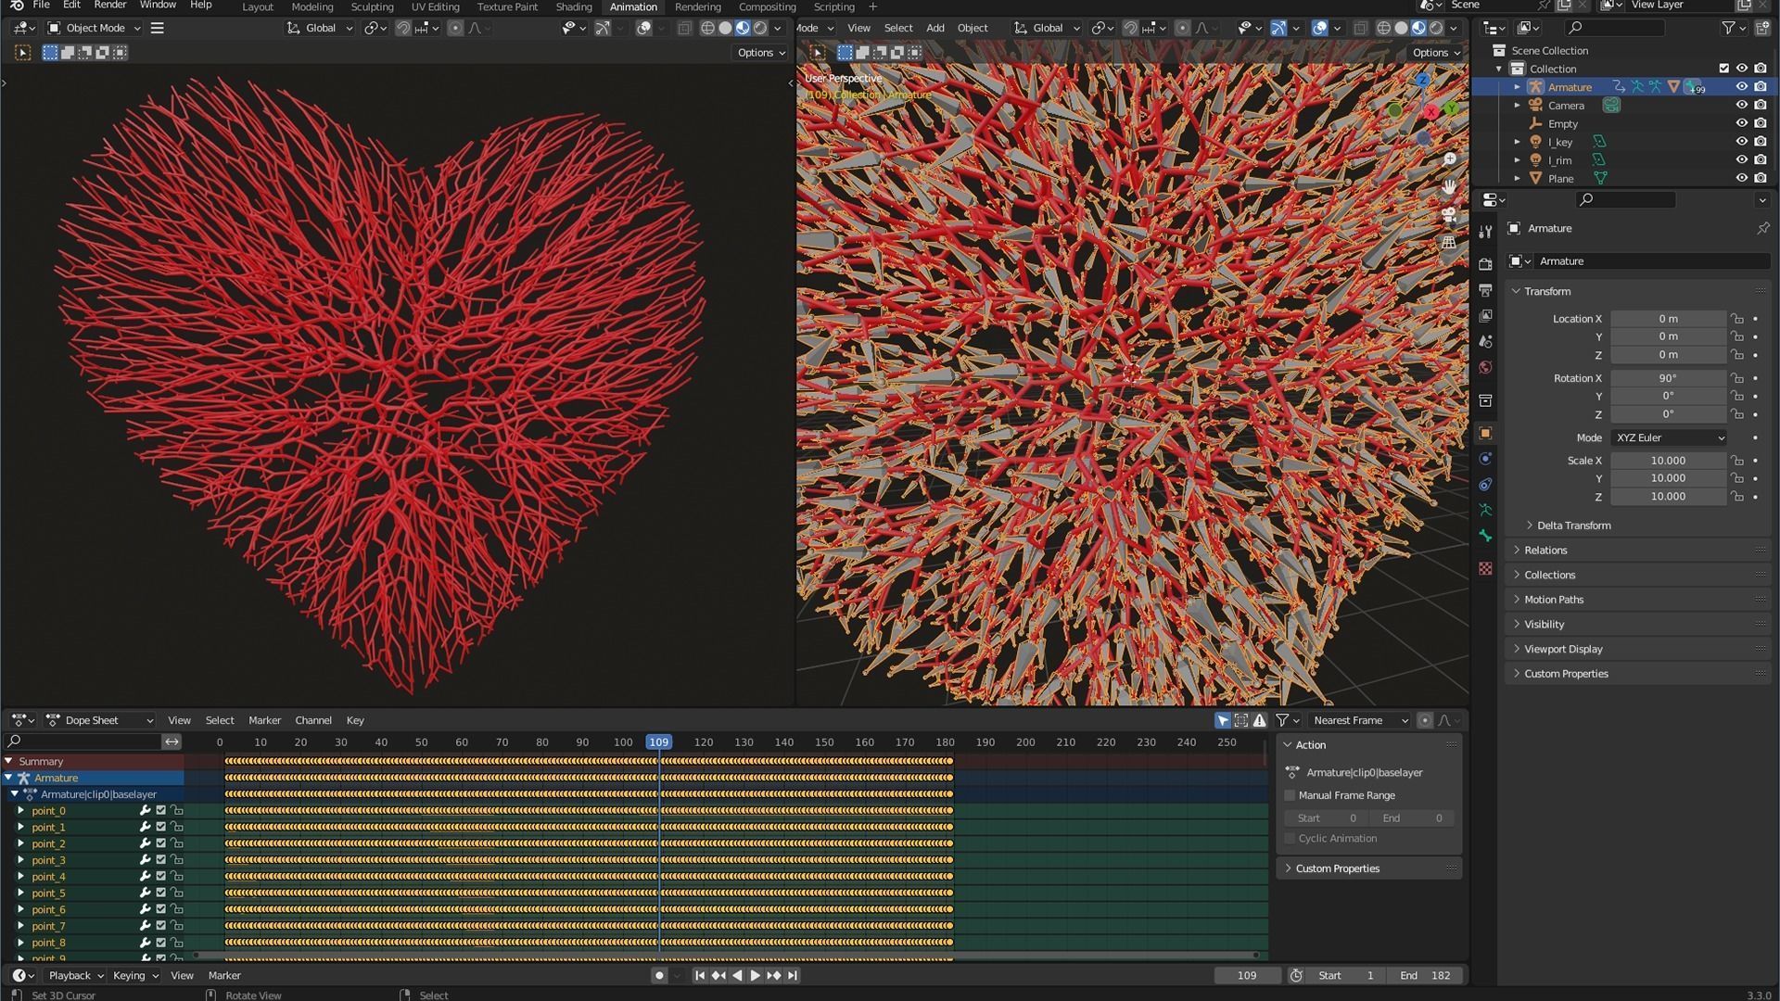Open the Collection properties tab
Screen dimensions: 1780x1001
click(1485, 400)
